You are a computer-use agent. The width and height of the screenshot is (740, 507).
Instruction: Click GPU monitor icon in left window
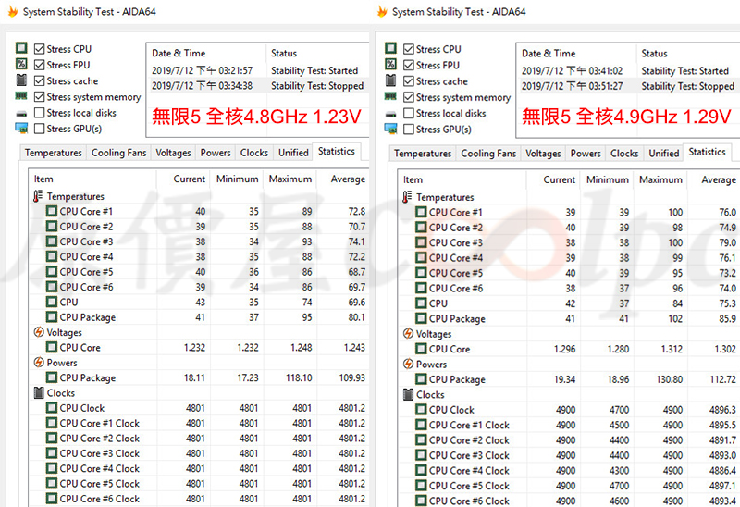[21, 129]
